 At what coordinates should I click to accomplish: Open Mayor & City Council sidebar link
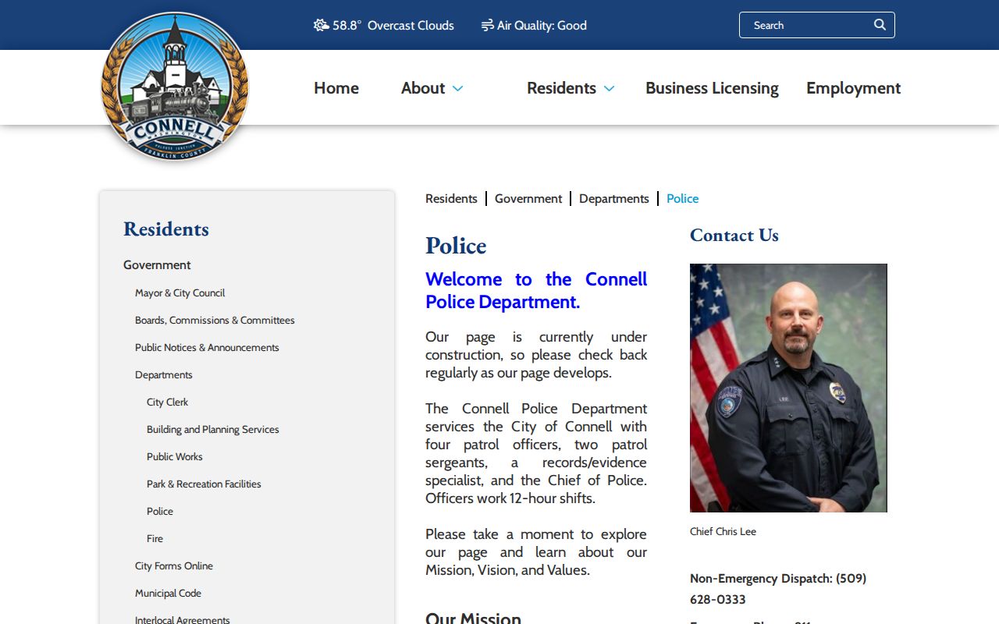(x=180, y=293)
